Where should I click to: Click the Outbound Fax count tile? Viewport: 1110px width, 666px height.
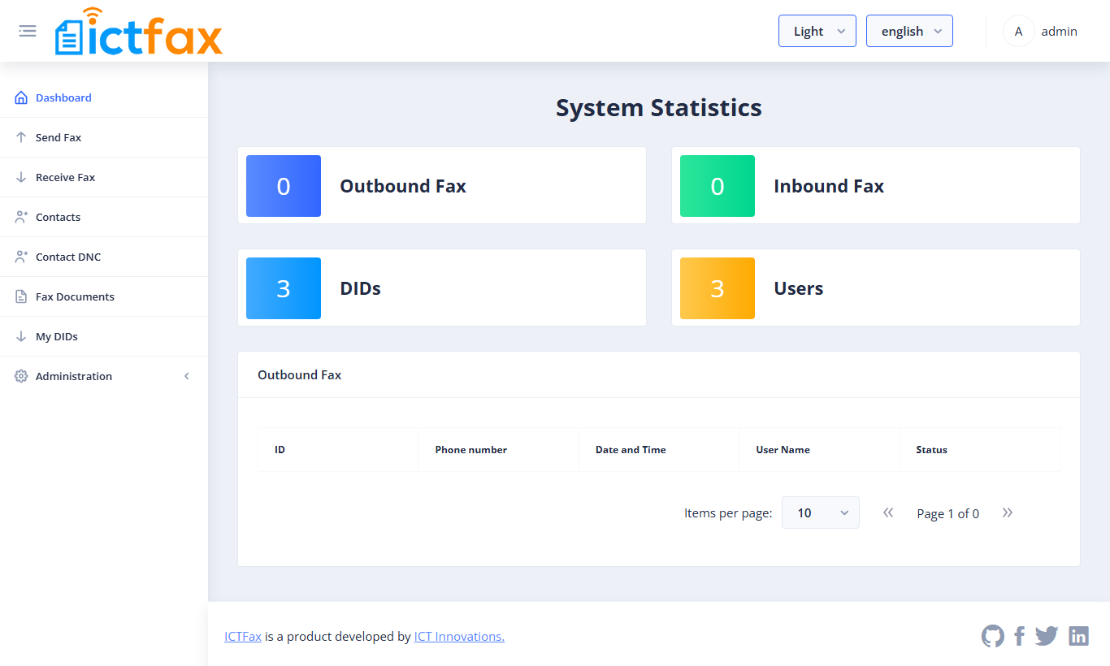[284, 186]
